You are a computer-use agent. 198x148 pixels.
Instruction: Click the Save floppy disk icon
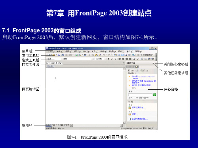point(59,55)
